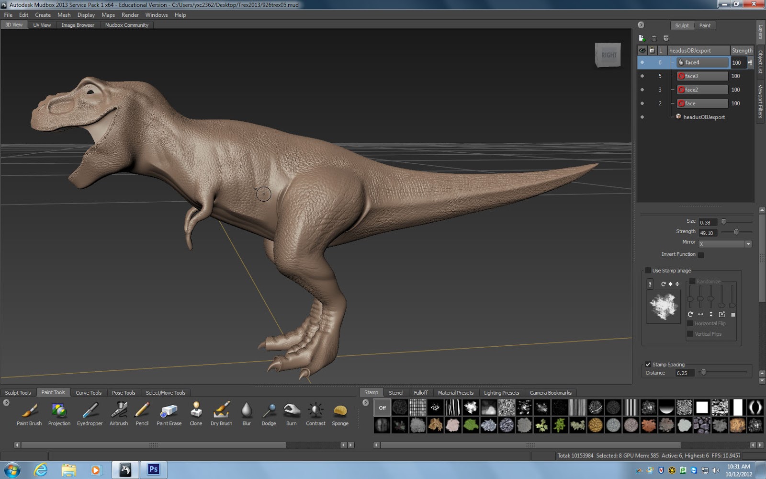Uncheck the Stamp Spacing checkbox
This screenshot has width=766, height=479.
648,365
